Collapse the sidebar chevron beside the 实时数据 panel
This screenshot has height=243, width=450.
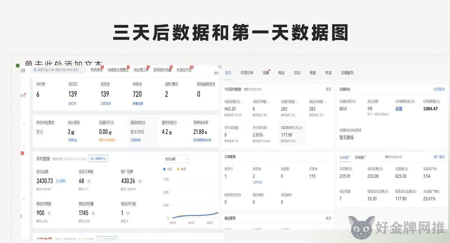[x=24, y=200]
